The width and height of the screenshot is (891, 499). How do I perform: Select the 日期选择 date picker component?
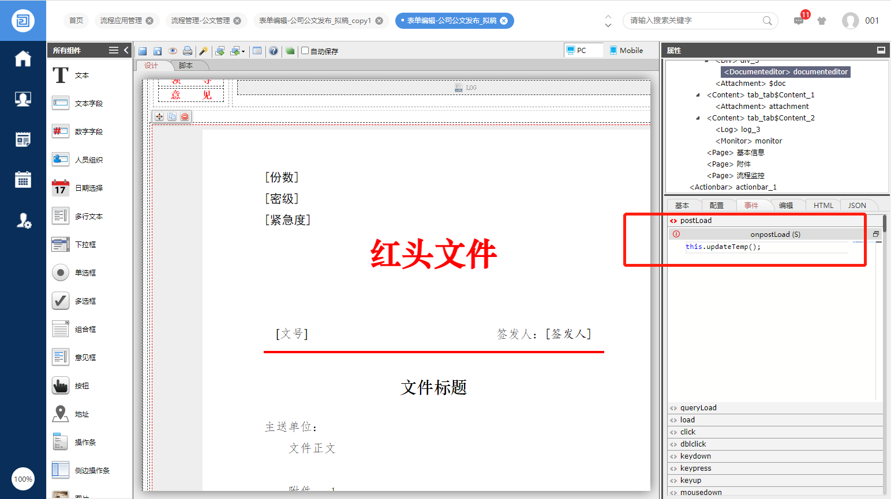point(90,188)
